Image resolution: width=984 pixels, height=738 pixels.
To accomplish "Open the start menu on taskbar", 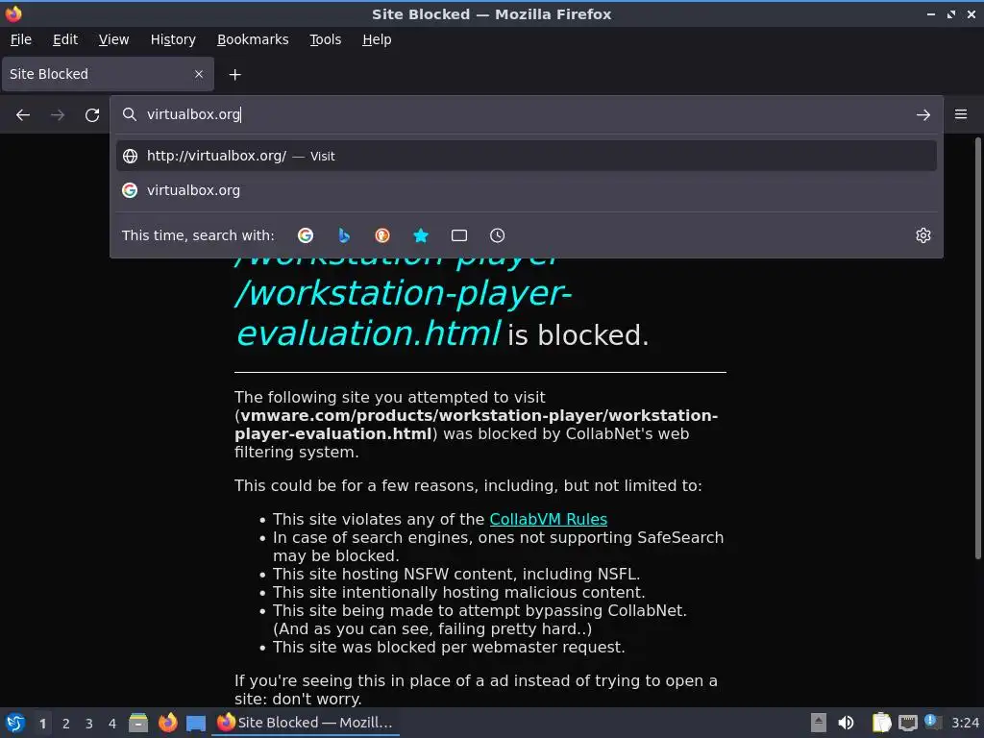I will point(15,723).
